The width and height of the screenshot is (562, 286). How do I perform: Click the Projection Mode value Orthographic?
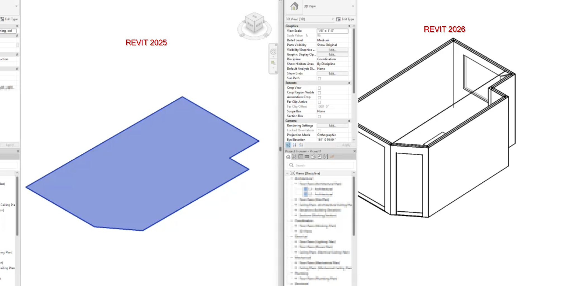pyautogui.click(x=326, y=135)
